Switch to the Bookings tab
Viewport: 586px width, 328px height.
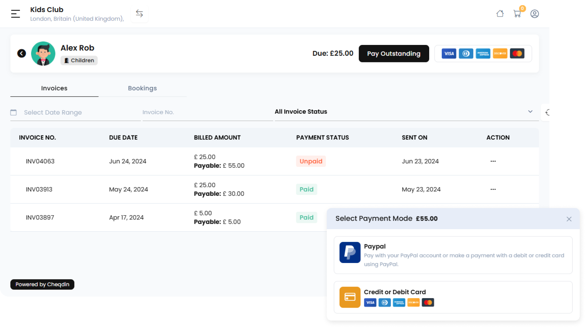pos(142,88)
